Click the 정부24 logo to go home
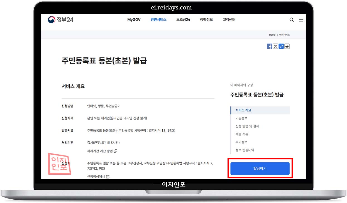This screenshot has height=203, width=347. [60, 20]
